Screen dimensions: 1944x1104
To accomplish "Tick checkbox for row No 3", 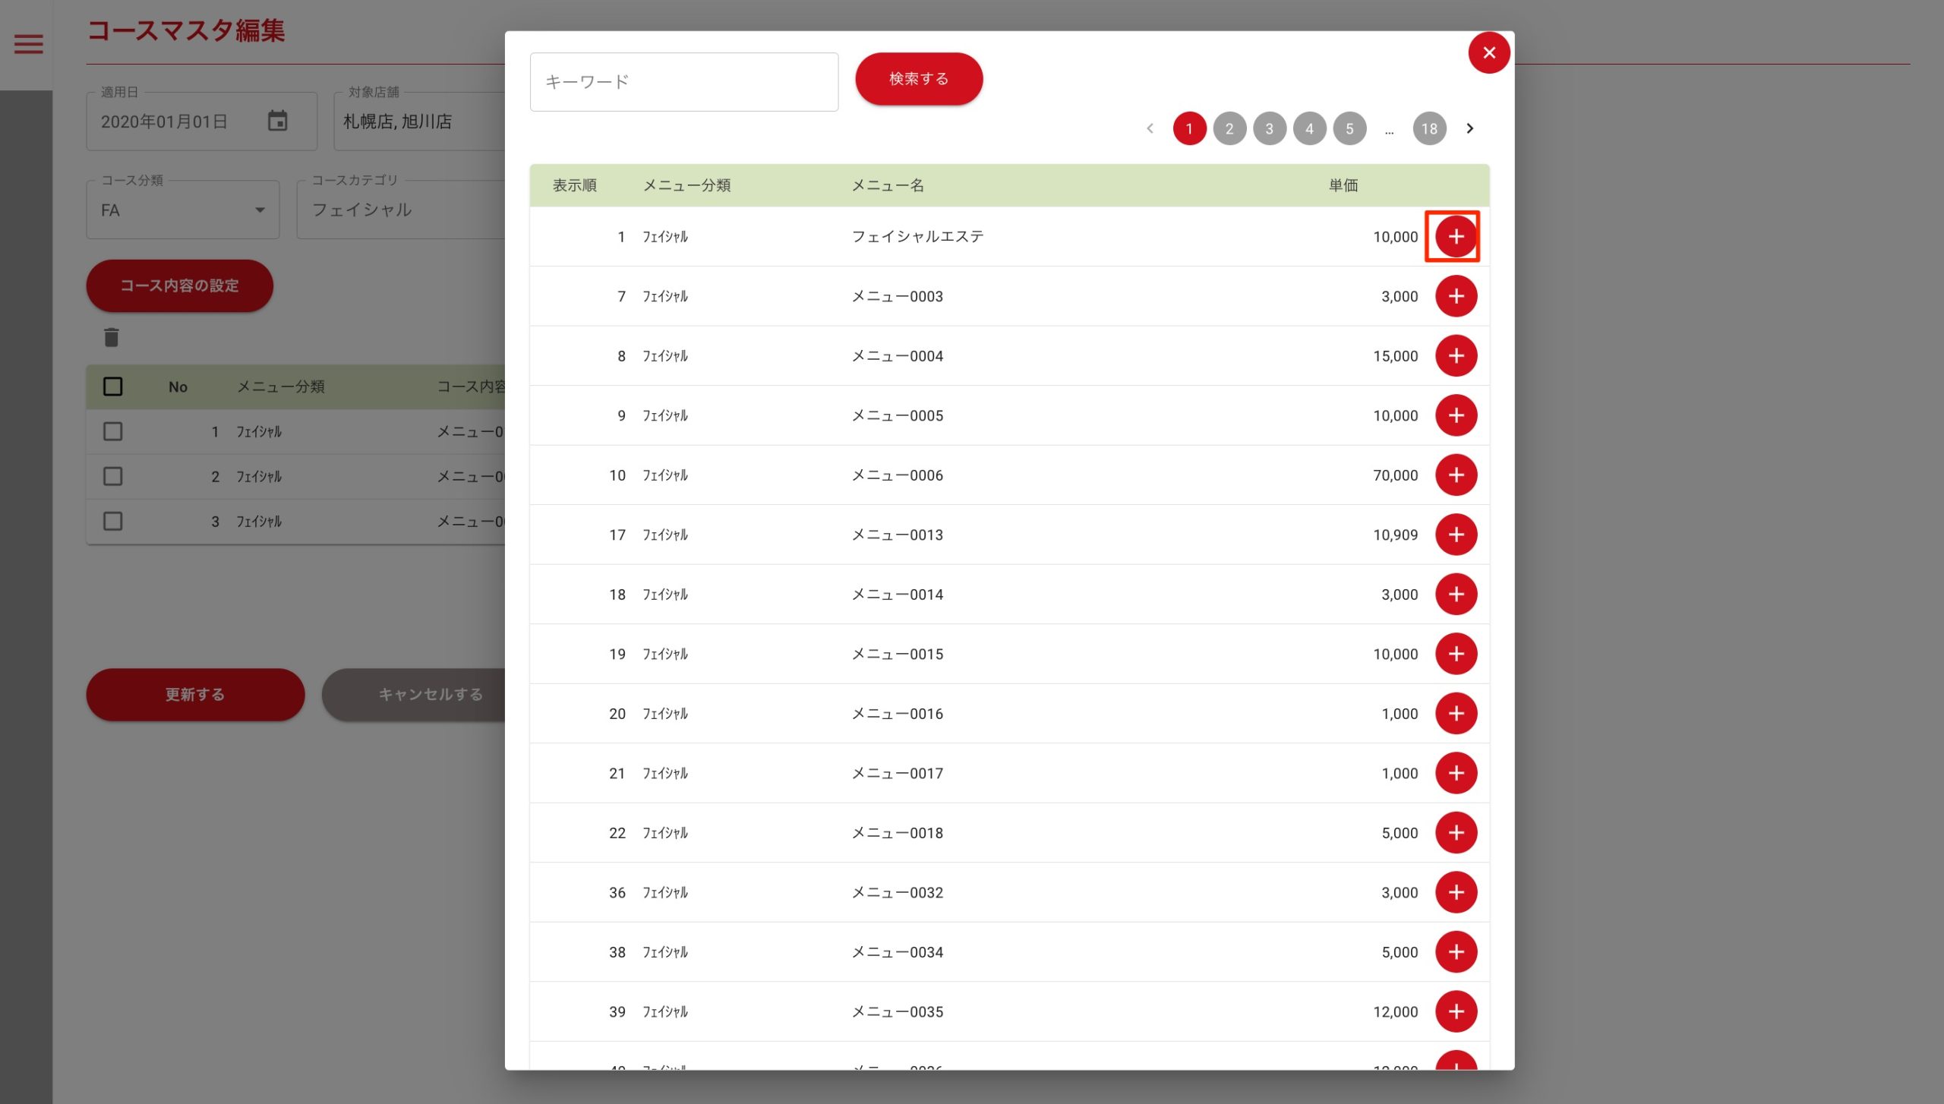I will click(113, 521).
